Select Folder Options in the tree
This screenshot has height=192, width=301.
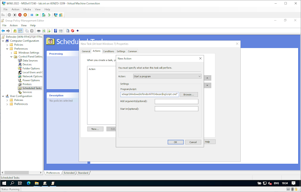tap(31, 69)
